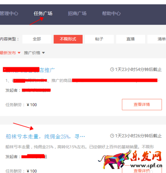Click 查看详情 for the ¥100 店推广 task
Image resolution: width=166 pixels, height=173 pixels.
pyautogui.click(x=142, y=105)
